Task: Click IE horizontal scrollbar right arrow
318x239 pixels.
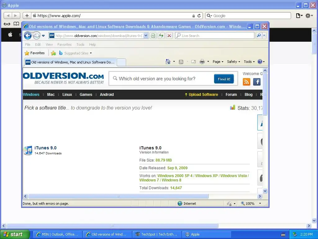Action: click(x=260, y=196)
